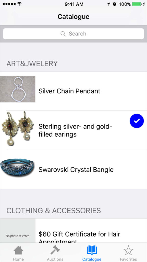147x262 pixels.
Task: Tap the blue crystal bangle thumbnail
Action: (17, 168)
